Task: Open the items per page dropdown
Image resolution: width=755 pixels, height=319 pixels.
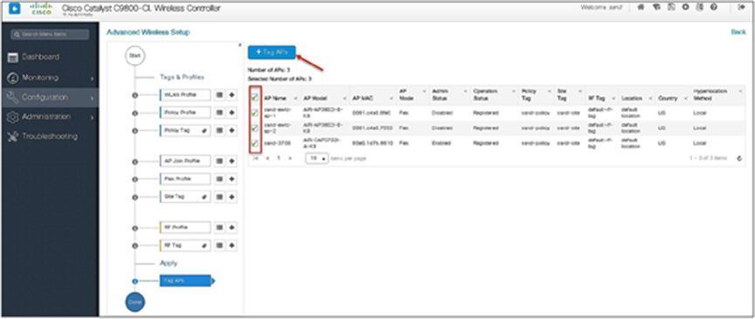Action: pyautogui.click(x=317, y=158)
